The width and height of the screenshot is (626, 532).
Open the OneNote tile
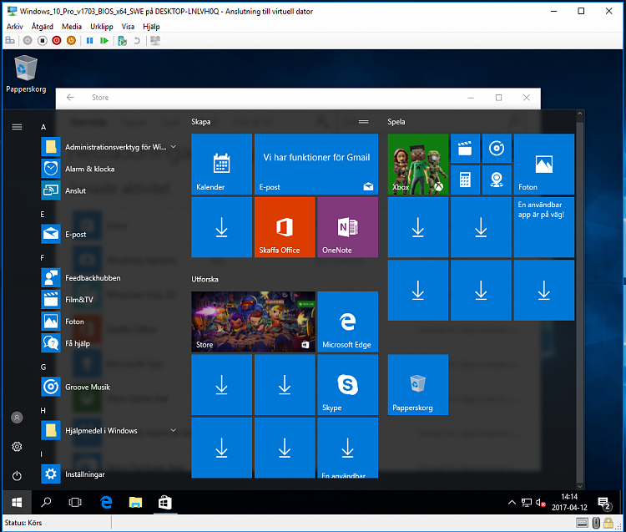point(348,227)
